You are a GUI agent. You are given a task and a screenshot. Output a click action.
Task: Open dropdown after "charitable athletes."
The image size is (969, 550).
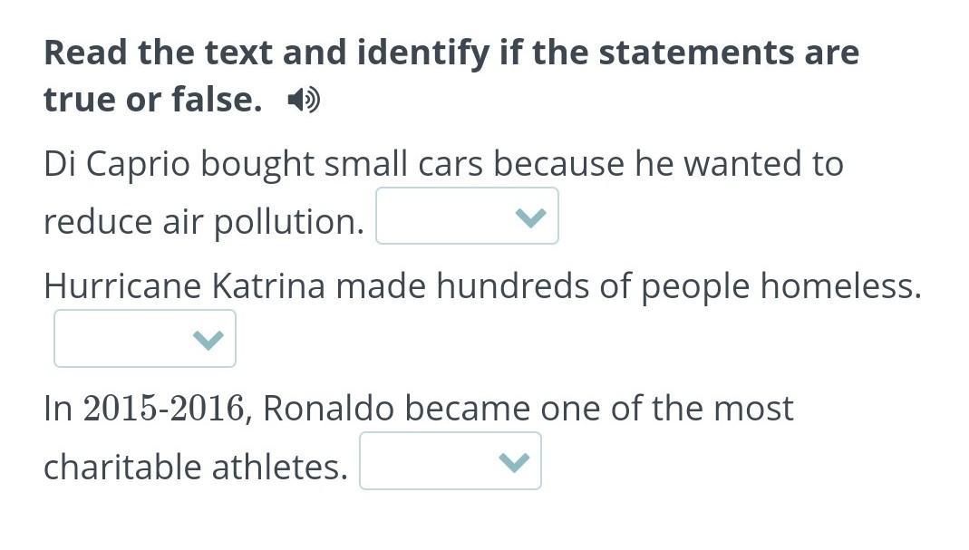450,461
